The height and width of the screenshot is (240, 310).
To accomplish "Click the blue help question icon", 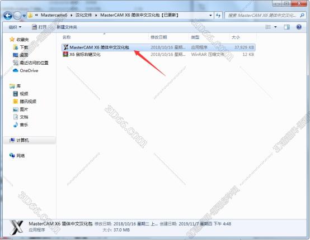I will [299, 27].
